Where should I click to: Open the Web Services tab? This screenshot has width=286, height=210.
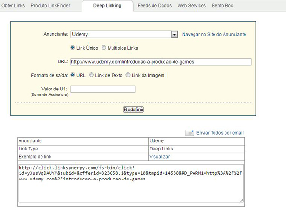click(x=192, y=6)
